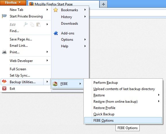Click the Bookmarks star icon
This screenshot has width=166, height=134.
point(56,10)
